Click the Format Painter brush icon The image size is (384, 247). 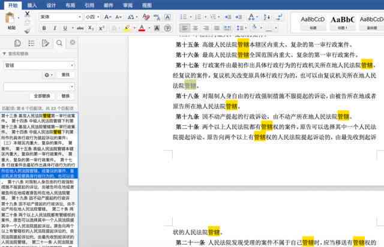click(x=27, y=31)
